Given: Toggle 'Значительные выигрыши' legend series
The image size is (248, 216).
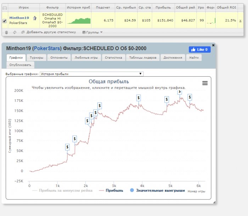Looking at the screenshot, I should 157,191.
